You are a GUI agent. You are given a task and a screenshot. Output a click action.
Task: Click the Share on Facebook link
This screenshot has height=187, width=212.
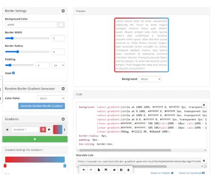click(192, 173)
